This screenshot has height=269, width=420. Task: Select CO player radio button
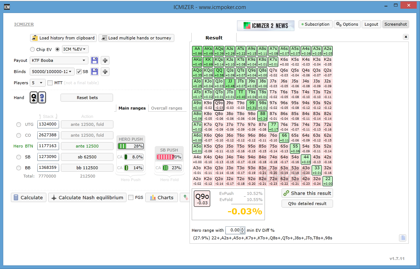(x=18, y=136)
